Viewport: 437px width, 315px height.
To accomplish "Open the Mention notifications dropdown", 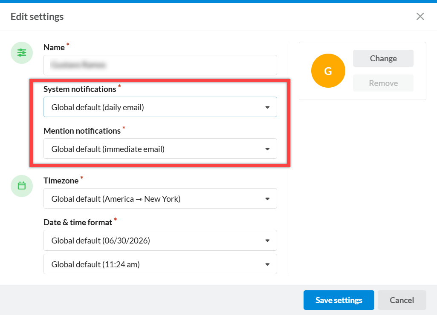I will point(160,149).
